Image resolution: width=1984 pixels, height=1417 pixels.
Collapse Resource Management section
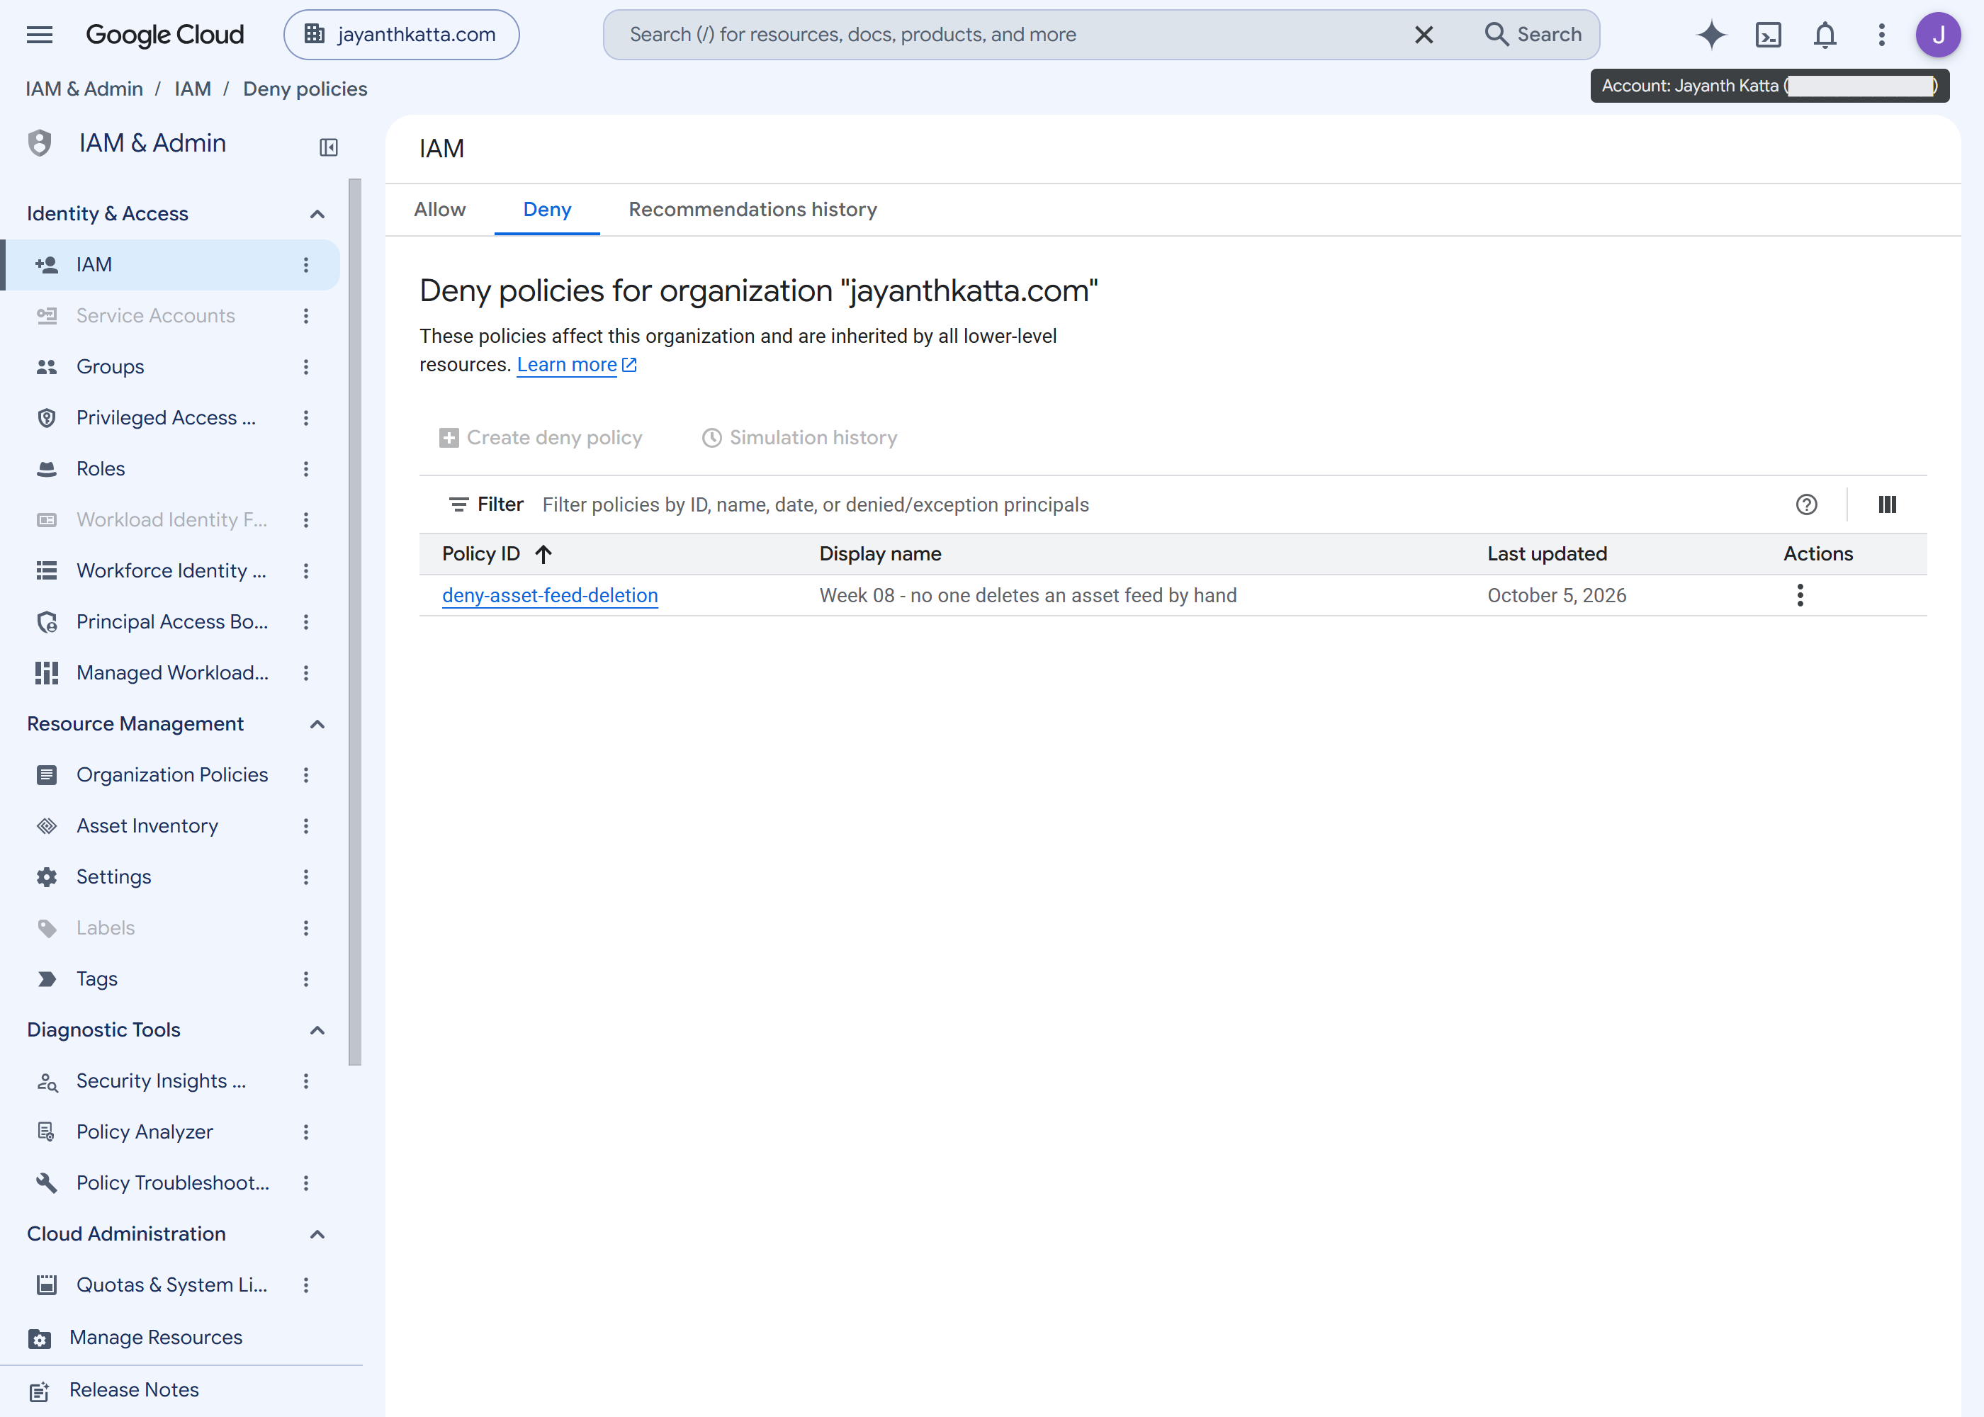[x=317, y=724]
